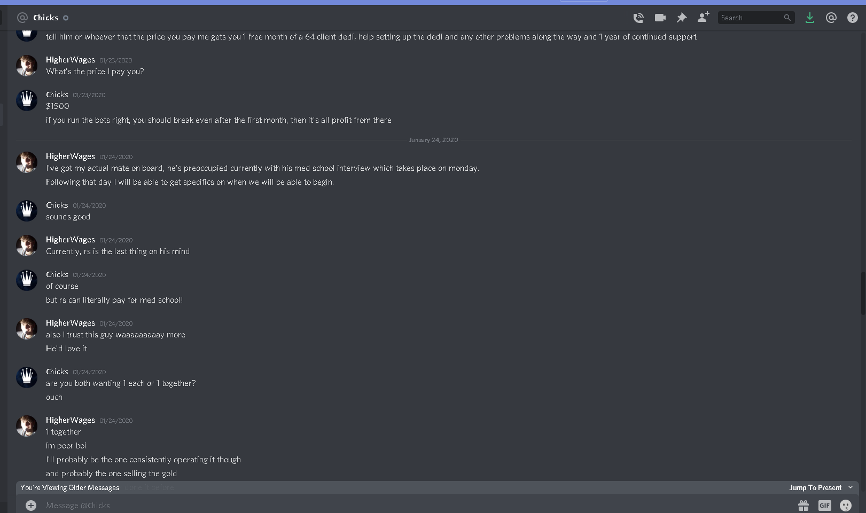Open the GIF picker
This screenshot has height=513, width=866.
(824, 505)
